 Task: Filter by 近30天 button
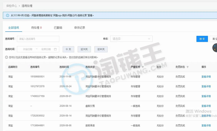[84, 49]
